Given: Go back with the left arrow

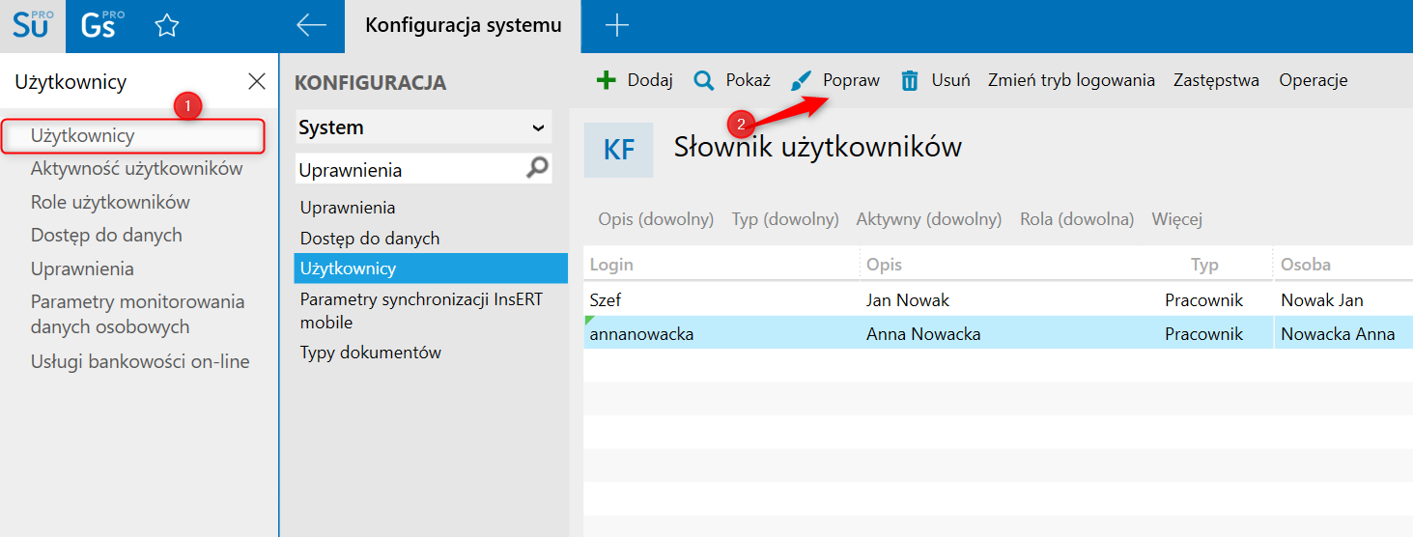Looking at the screenshot, I should (311, 26).
